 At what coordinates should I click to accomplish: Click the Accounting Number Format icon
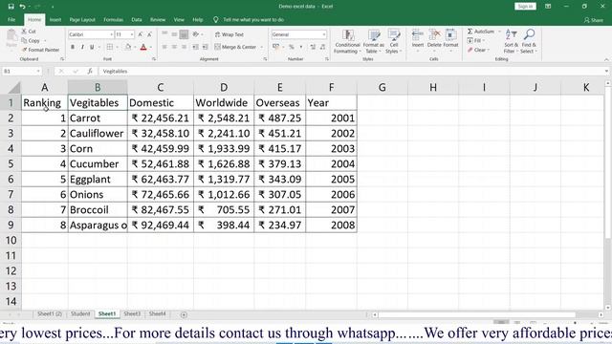tap(276, 47)
